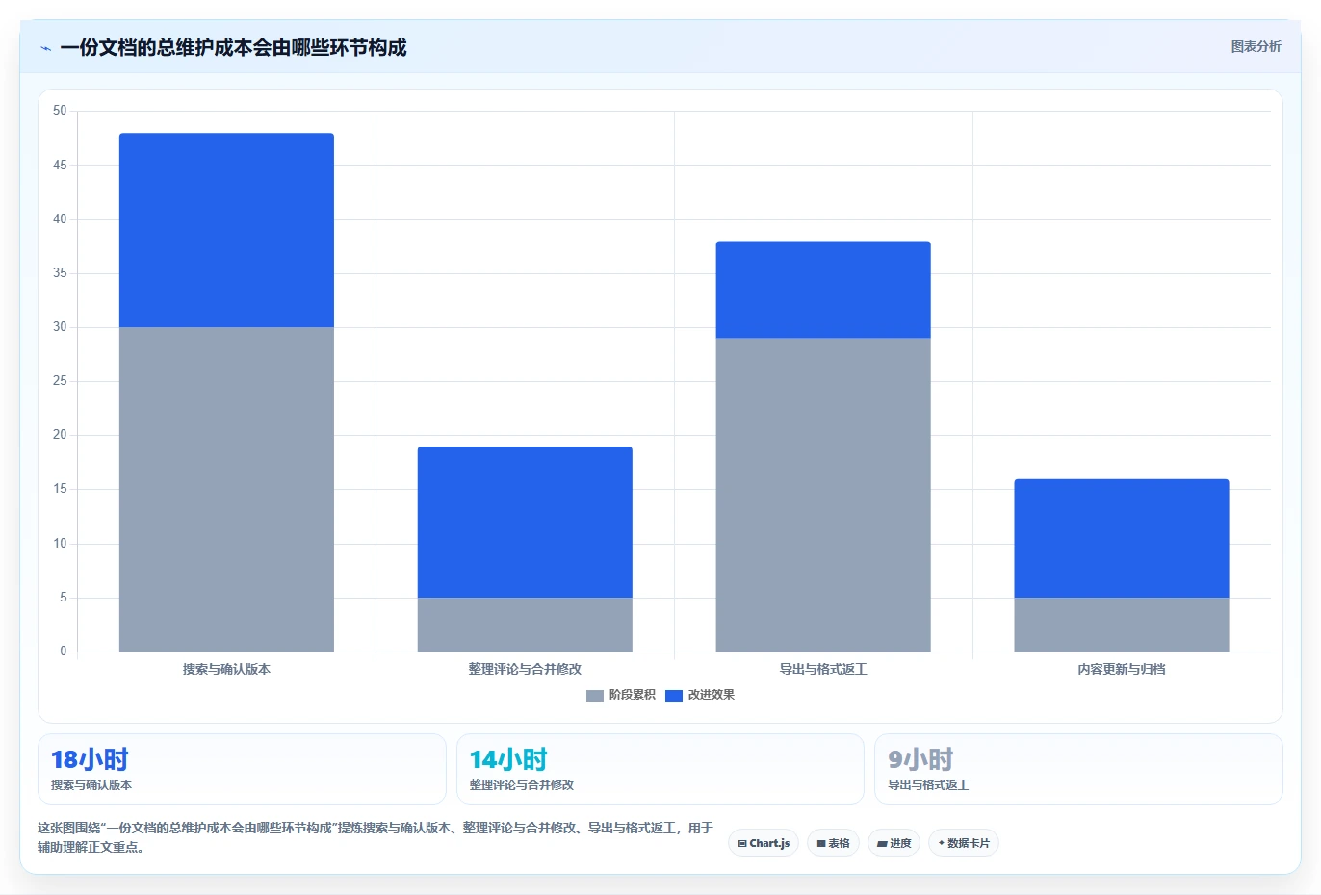Select the 9小时 导出与格式返工 data card
The width and height of the screenshot is (1321, 895).
[x=1078, y=769]
